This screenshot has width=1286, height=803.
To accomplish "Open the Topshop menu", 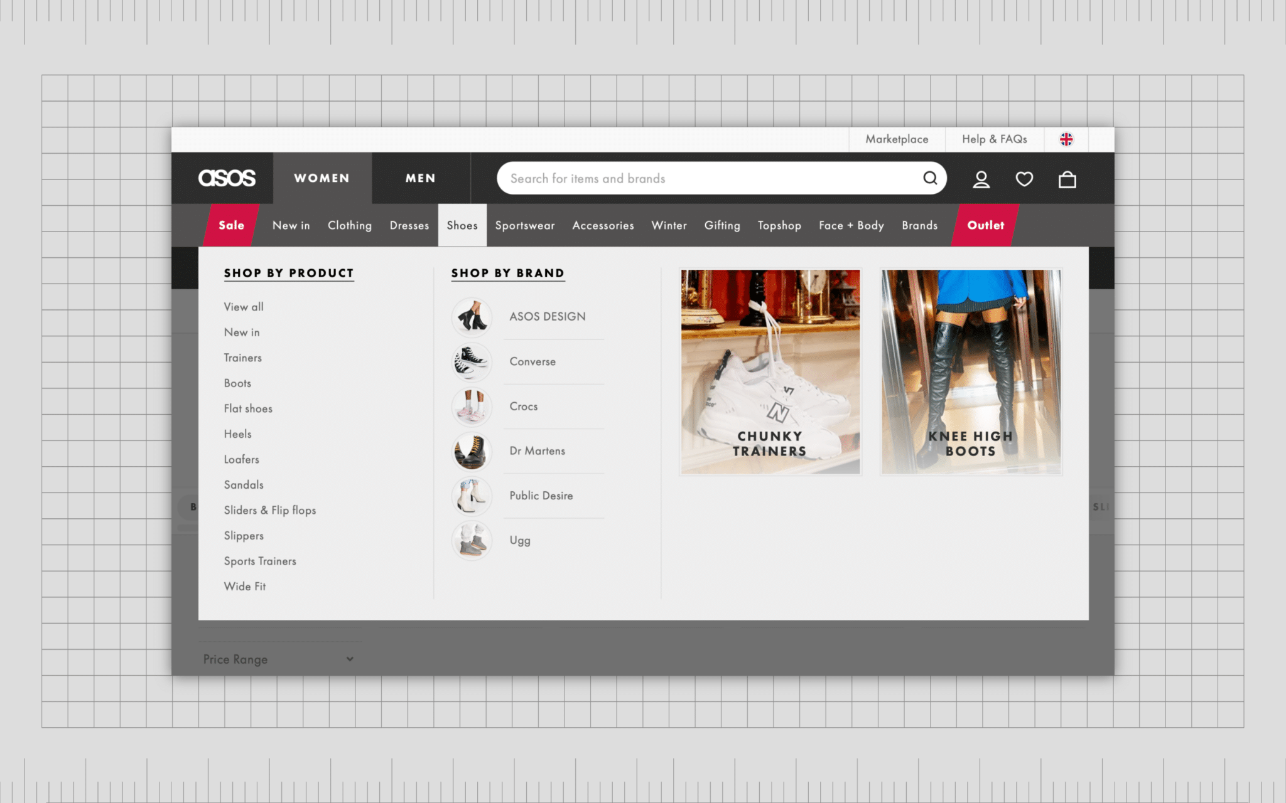I will tap(779, 225).
